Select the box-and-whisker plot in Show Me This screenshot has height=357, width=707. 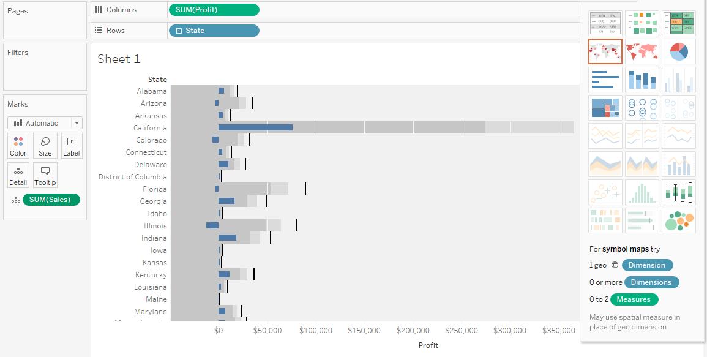(x=678, y=192)
